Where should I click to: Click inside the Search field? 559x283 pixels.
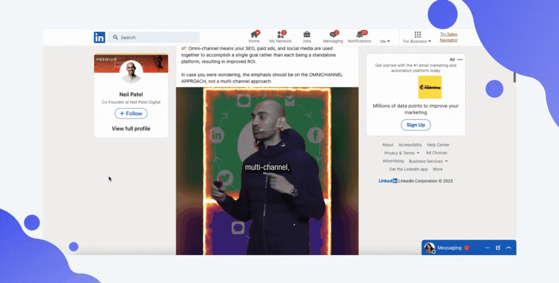(154, 37)
